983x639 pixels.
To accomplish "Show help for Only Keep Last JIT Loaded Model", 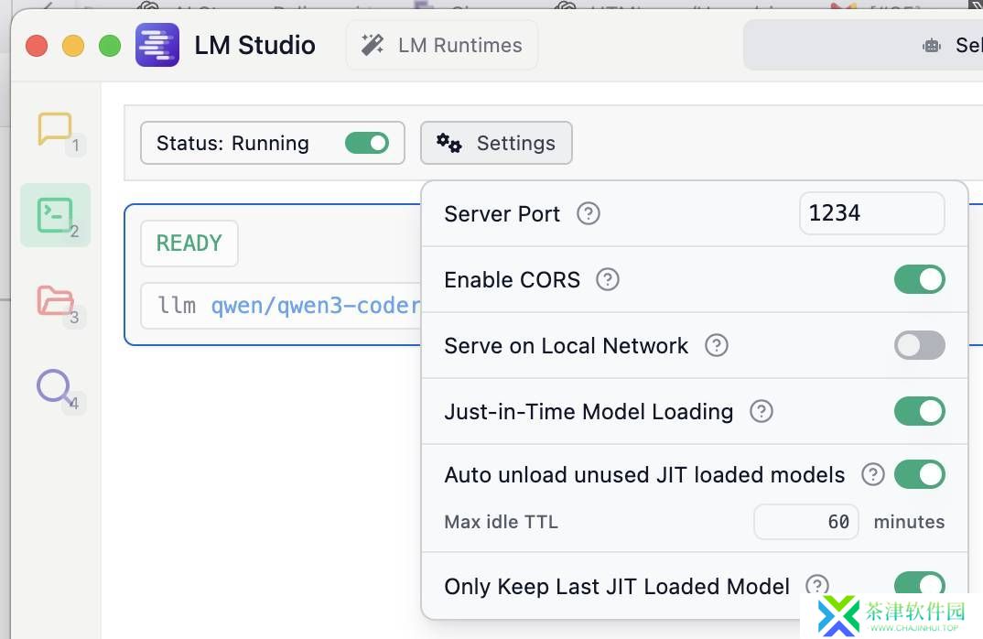I will click(x=817, y=586).
